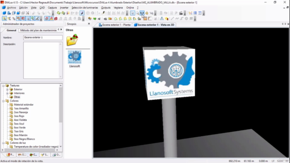Click the highlighted pen edit icon
The width and height of the screenshot is (290, 163).
pos(82,13)
